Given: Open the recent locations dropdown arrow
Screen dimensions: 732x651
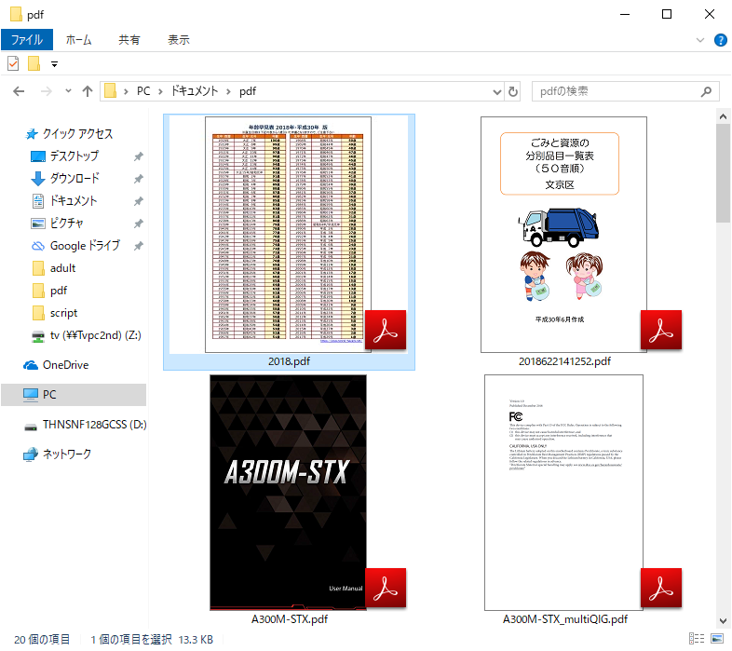Looking at the screenshot, I should tap(68, 91).
